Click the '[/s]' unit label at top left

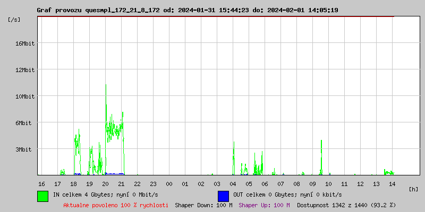pyautogui.click(x=14, y=20)
